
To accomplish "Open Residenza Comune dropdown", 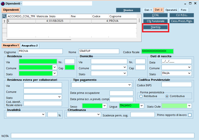I will click(54, 67).
